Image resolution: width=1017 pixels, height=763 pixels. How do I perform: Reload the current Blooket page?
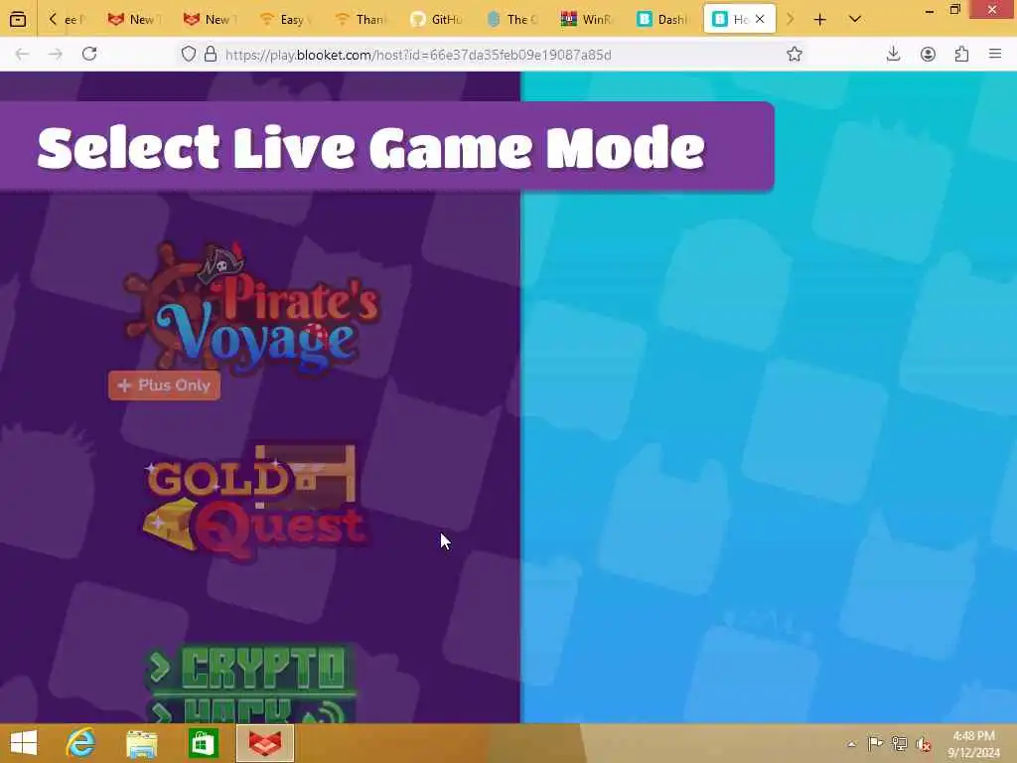(89, 54)
